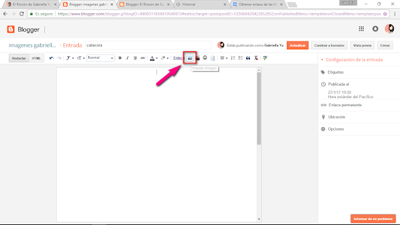Run the spell check
Viewport: 400px width, 225px height.
265,58
